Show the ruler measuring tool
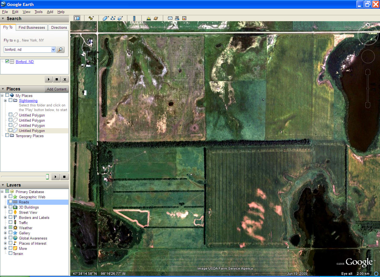The image size is (380, 277). point(134,18)
